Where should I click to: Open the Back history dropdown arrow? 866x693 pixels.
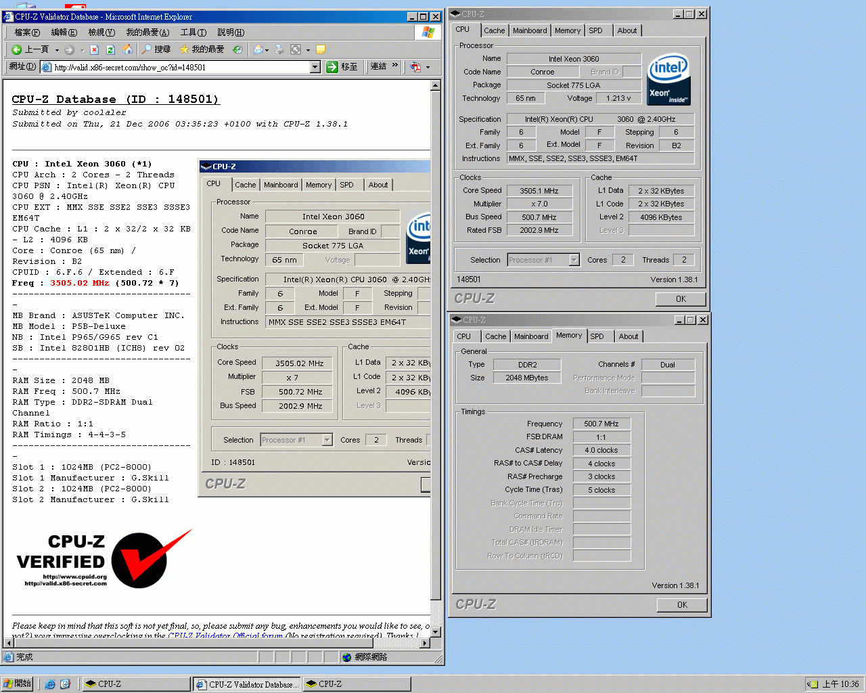tap(57, 49)
